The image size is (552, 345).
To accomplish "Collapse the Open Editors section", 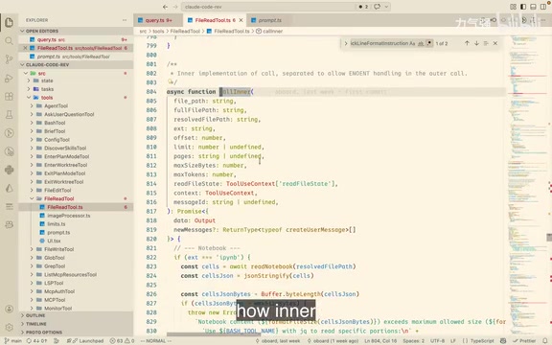I will 76,31.
